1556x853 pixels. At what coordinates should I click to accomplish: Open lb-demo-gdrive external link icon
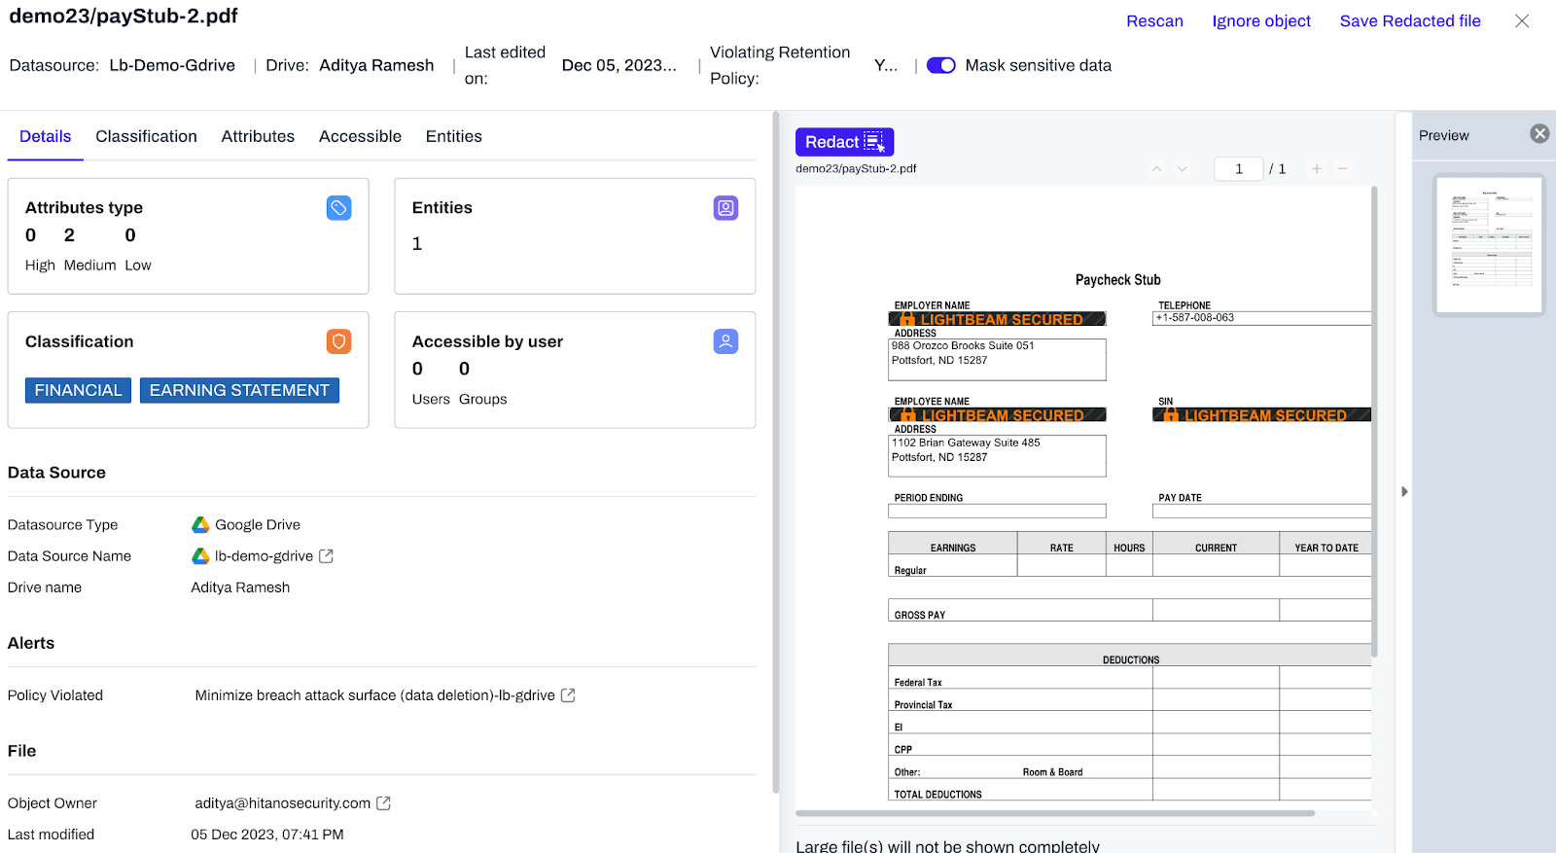tap(327, 556)
